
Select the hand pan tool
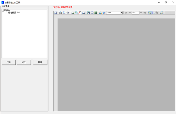click(x=150, y=13)
